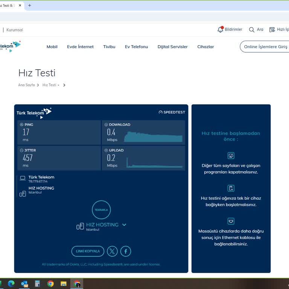Open the Ev Telefonu menu
Screen dimensions: 289x289
coord(136,47)
